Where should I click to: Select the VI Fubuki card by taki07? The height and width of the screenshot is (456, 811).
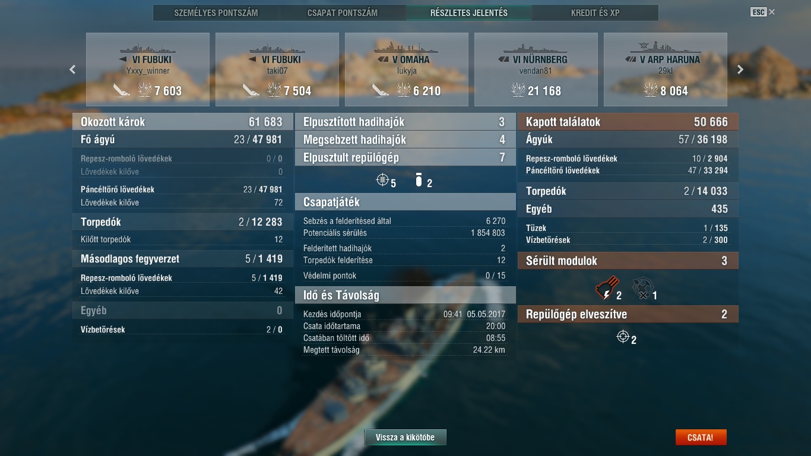pyautogui.click(x=277, y=69)
